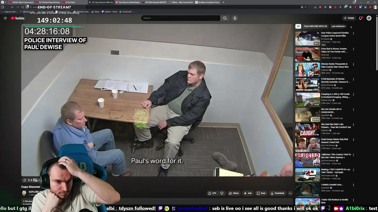The width and height of the screenshot is (378, 212).
Task: Click the video player showing the police interview
Action: (x=157, y=100)
